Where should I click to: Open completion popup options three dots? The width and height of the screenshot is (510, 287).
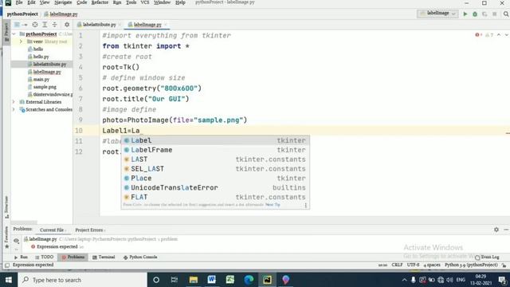click(x=306, y=205)
